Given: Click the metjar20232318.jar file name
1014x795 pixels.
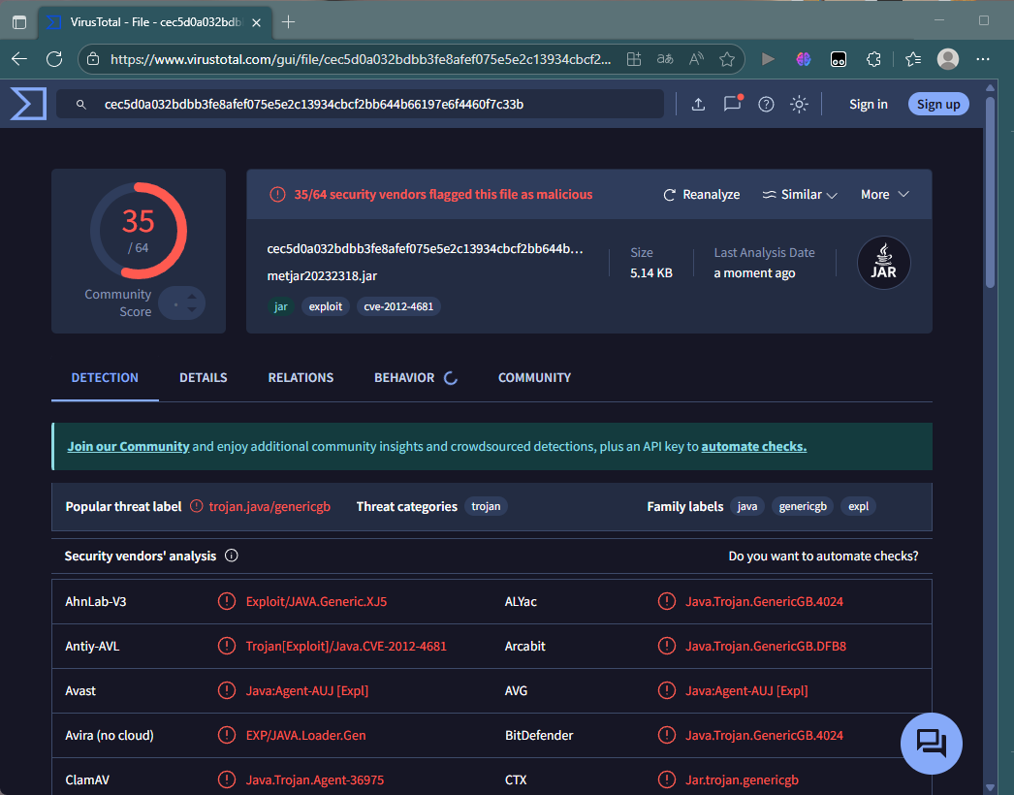Looking at the screenshot, I should (322, 275).
